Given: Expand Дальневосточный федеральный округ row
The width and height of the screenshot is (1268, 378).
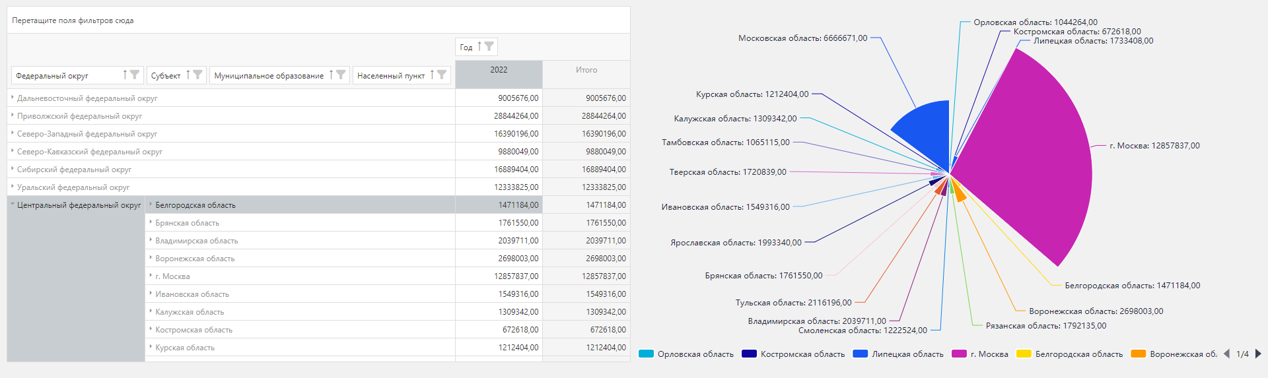Looking at the screenshot, I should tap(13, 98).
